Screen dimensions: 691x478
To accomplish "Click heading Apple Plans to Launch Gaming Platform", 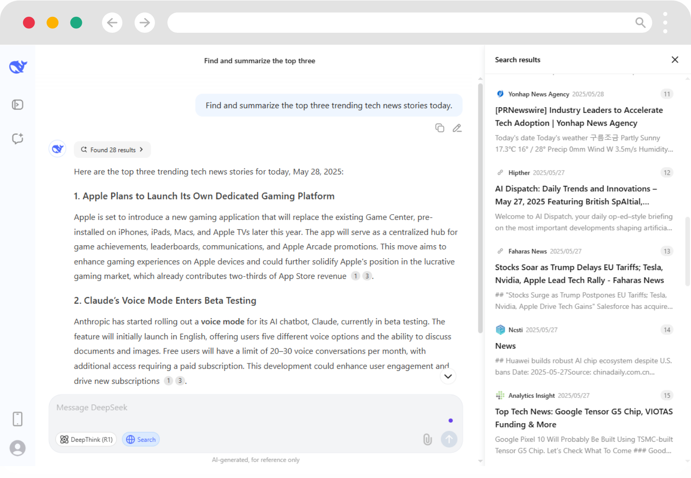I will pyautogui.click(x=204, y=196).
